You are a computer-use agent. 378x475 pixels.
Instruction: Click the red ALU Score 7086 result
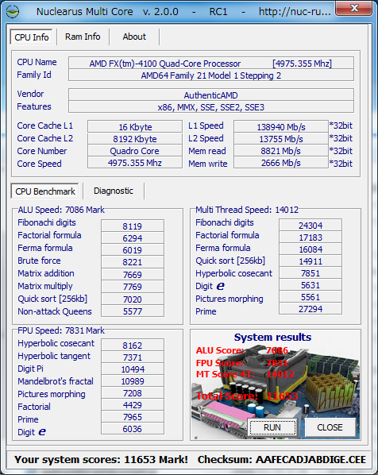point(241,350)
